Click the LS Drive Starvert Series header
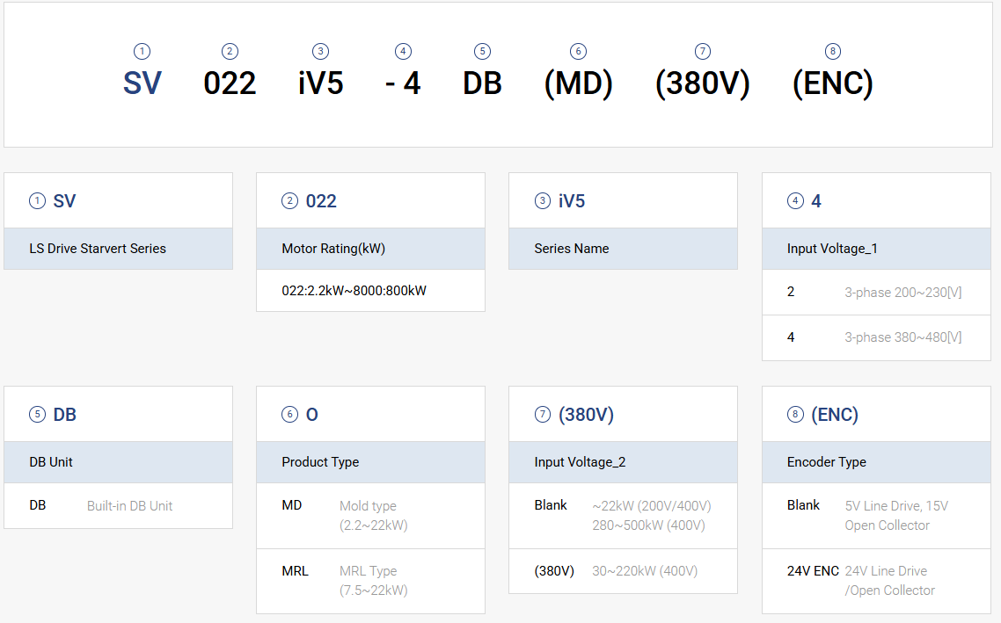This screenshot has height=623, width=1001. click(118, 249)
